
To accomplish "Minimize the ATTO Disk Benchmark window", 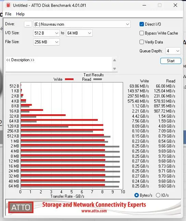I will pos(144,5).
